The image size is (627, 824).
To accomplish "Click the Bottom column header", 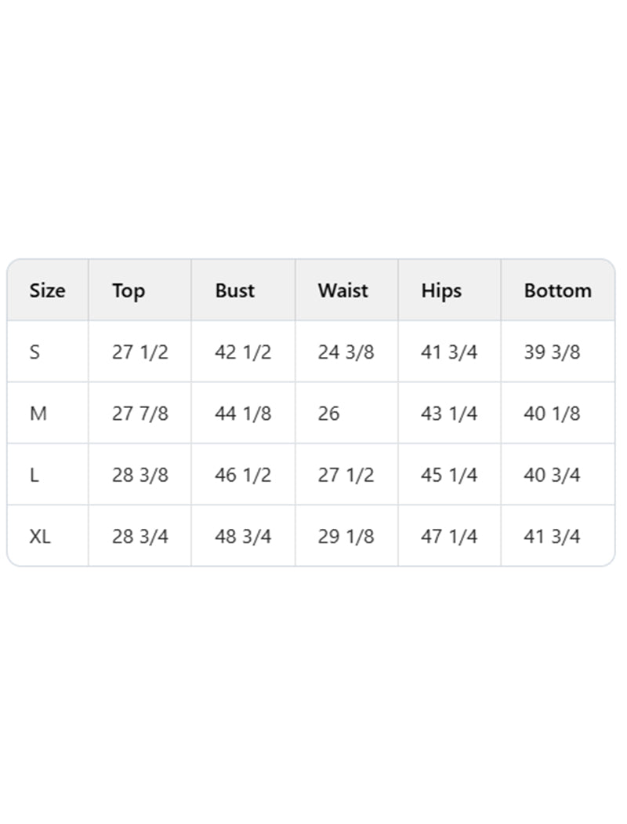I will (x=557, y=290).
